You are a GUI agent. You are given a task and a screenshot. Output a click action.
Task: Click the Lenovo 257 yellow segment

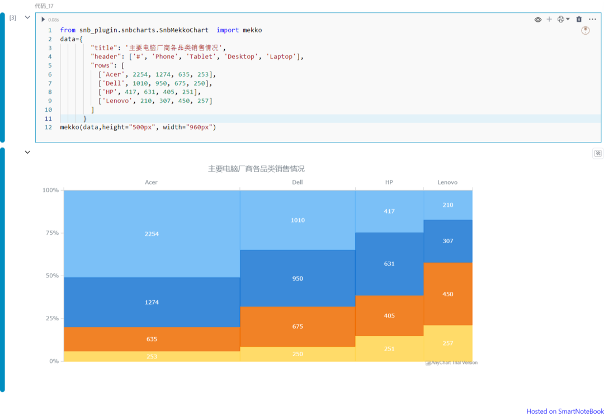(447, 343)
